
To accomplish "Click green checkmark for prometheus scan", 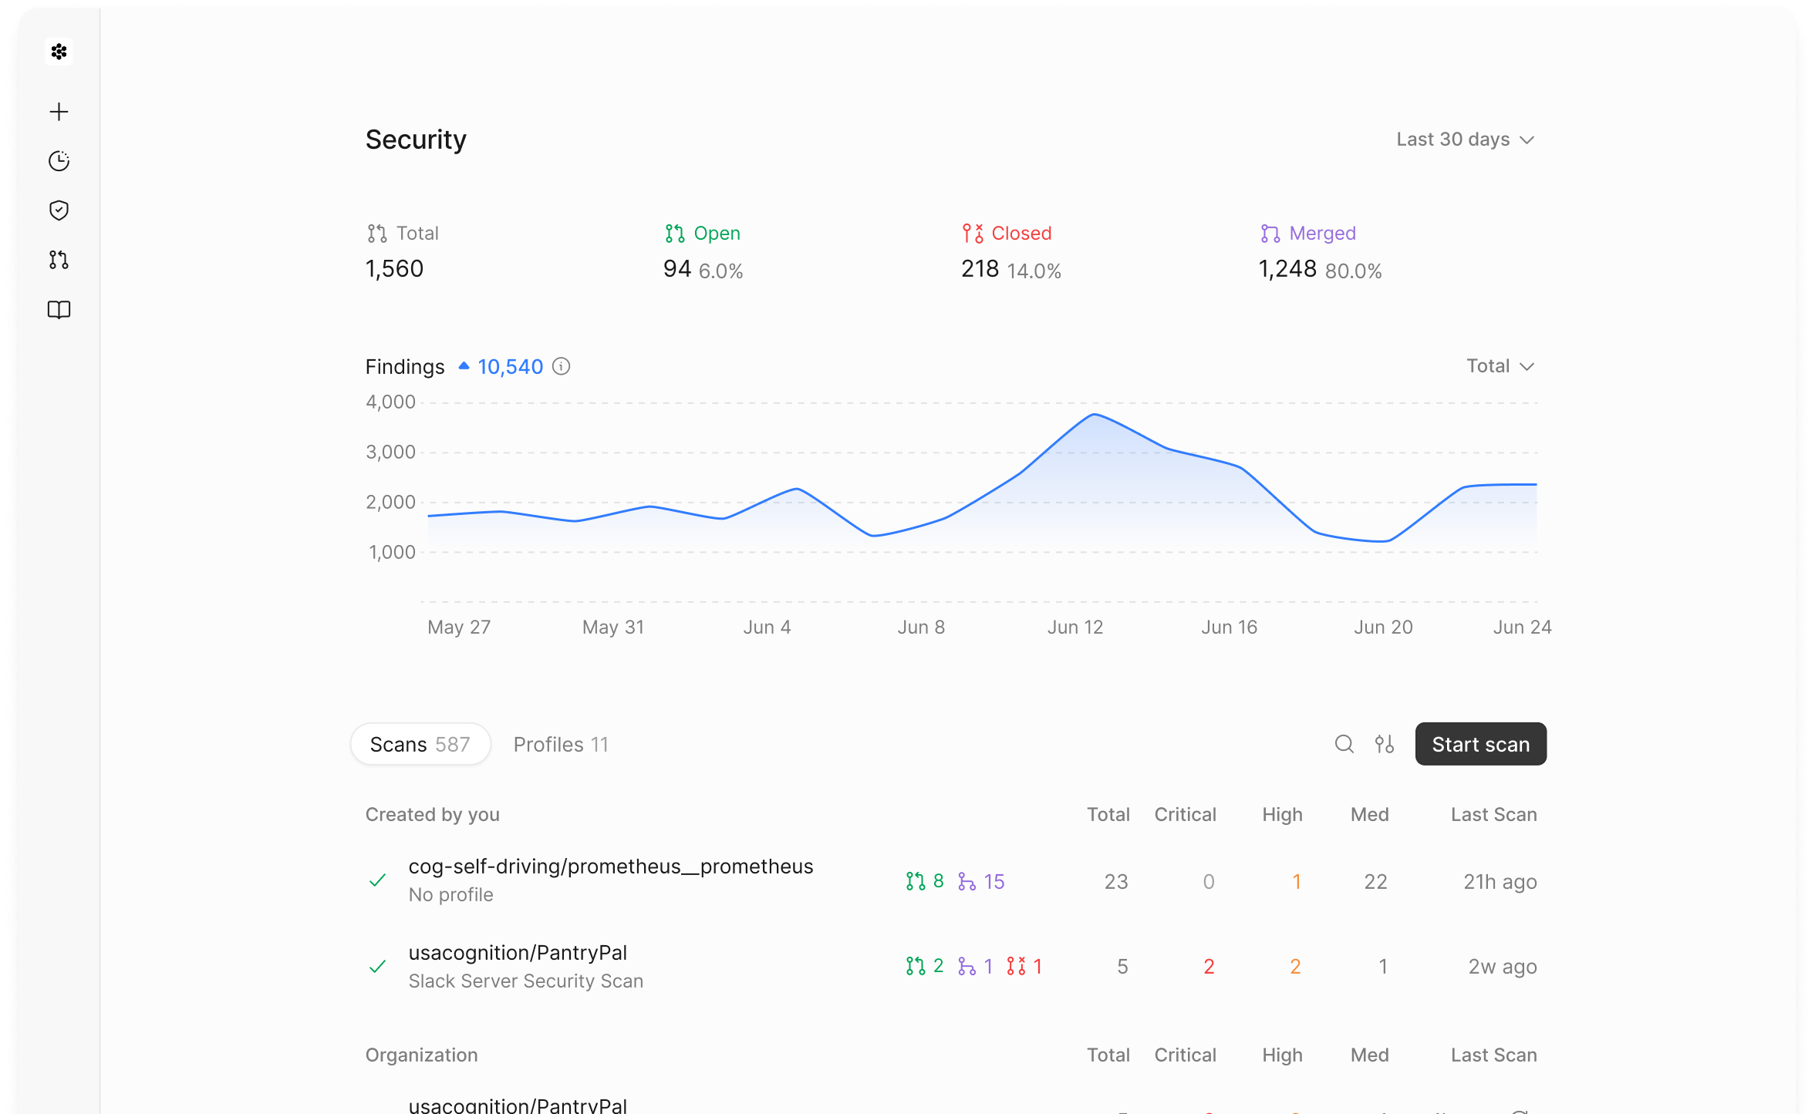I will tap(377, 880).
